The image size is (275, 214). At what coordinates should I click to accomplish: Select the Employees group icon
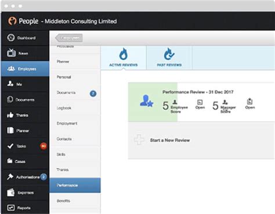point(11,68)
